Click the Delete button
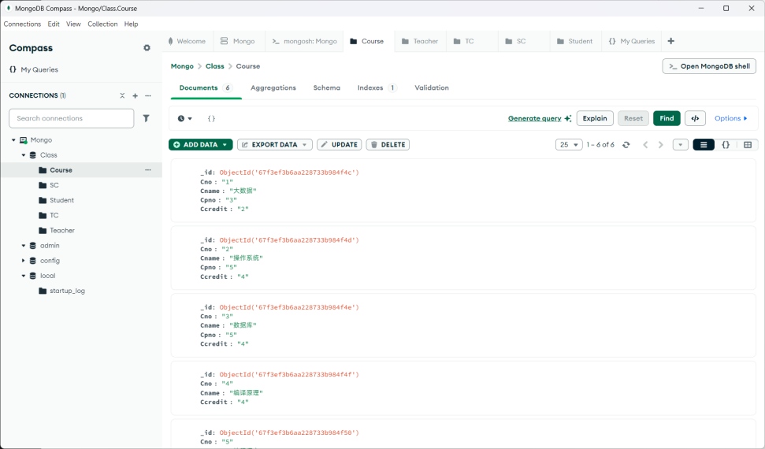The image size is (765, 449). click(x=388, y=145)
